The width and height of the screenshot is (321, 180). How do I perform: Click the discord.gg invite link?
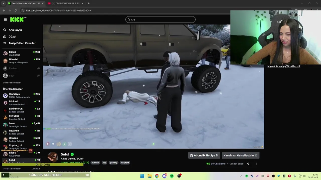pos(284,66)
